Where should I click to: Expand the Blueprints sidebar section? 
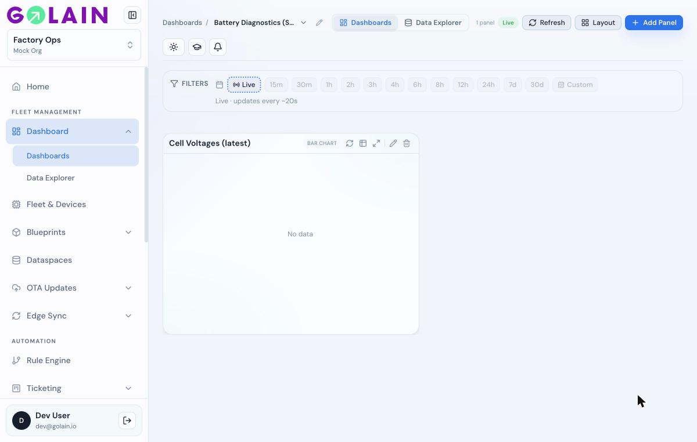tap(128, 233)
